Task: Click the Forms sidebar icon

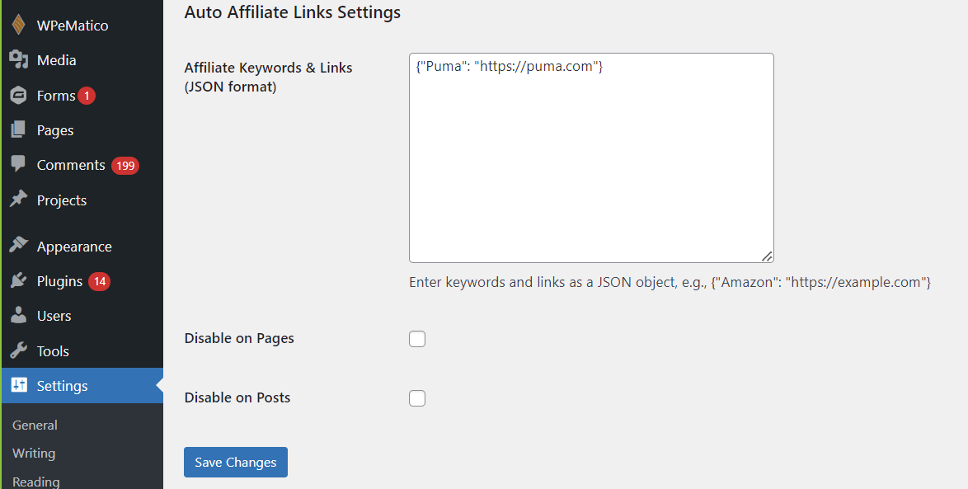Action: [x=18, y=96]
